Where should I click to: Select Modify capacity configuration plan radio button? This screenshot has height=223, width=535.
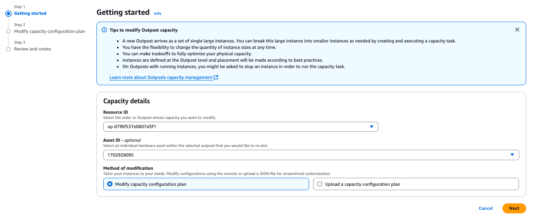tap(110, 184)
